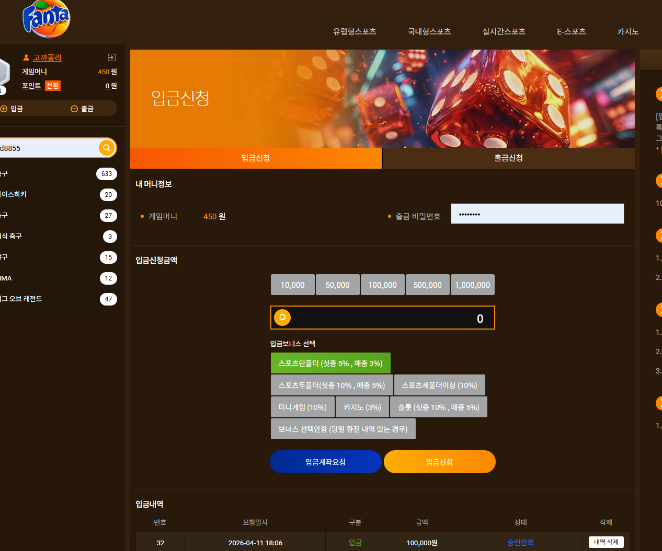Add 100,000 quick amount
662x551 pixels.
coord(383,285)
